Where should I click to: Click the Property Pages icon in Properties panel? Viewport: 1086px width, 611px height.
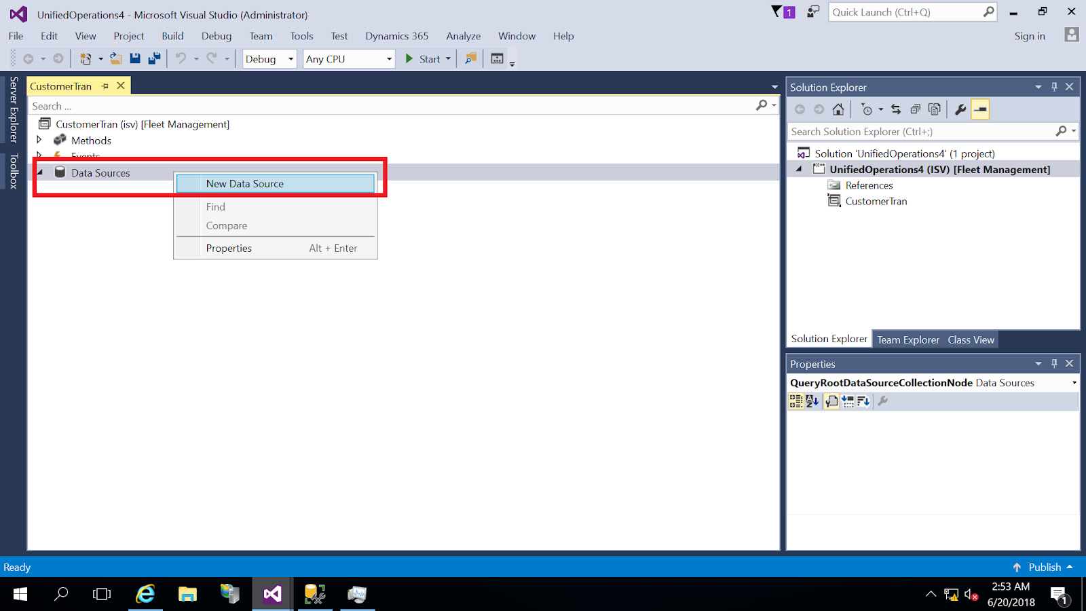[831, 401]
